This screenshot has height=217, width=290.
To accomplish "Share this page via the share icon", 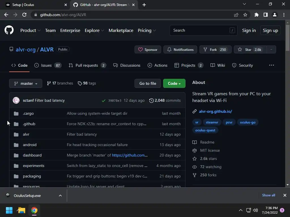I will 236,15.
